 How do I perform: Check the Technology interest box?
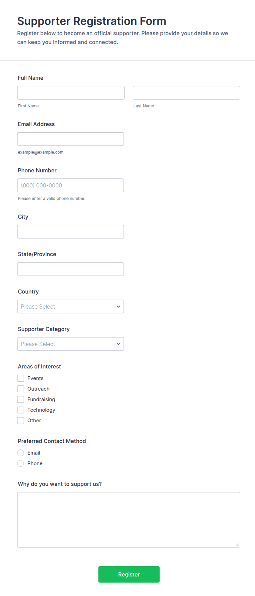click(x=21, y=410)
